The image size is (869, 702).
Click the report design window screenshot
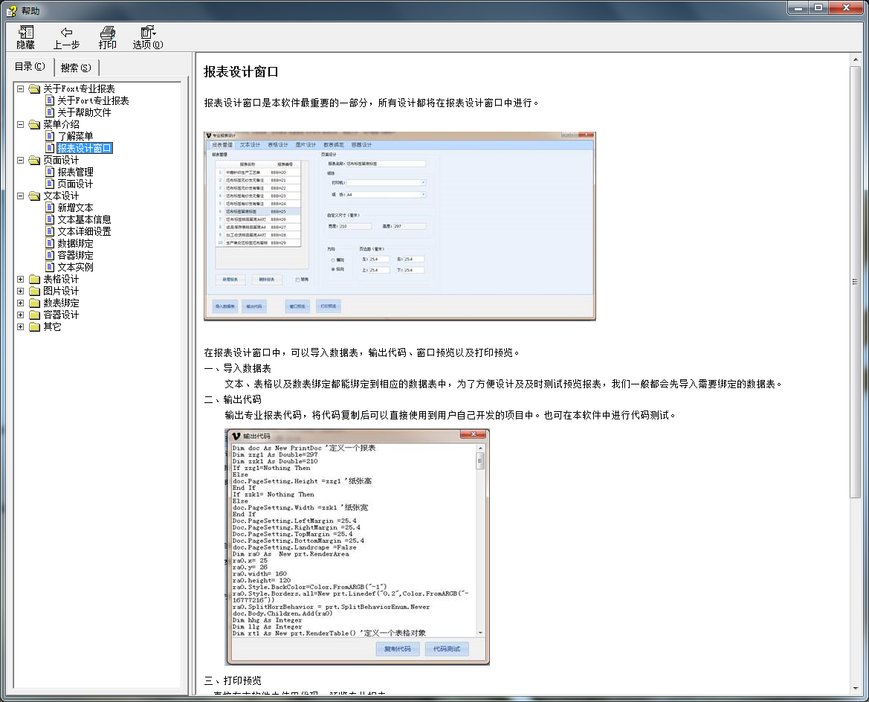[x=399, y=226]
